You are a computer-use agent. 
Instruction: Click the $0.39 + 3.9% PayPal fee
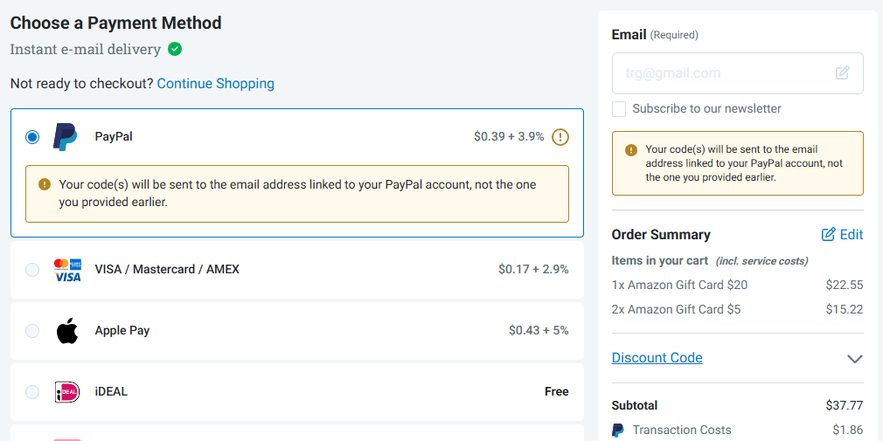[509, 137]
